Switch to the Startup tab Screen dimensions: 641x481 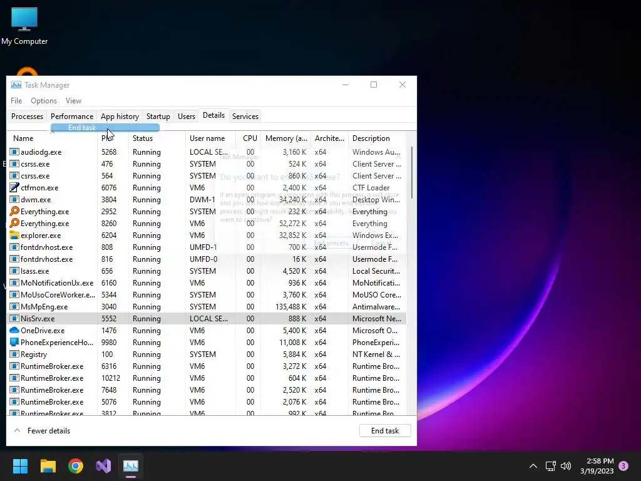click(158, 116)
